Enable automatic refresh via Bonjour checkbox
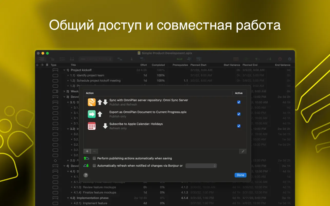Viewport: 330px width, 206px height. pos(94,166)
